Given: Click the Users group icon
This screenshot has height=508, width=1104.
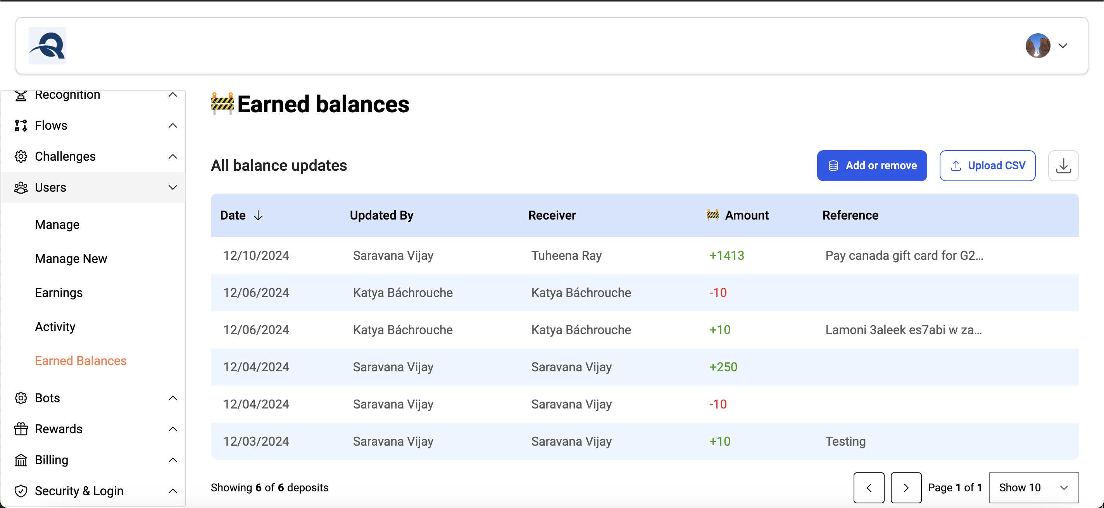Looking at the screenshot, I should (x=21, y=187).
